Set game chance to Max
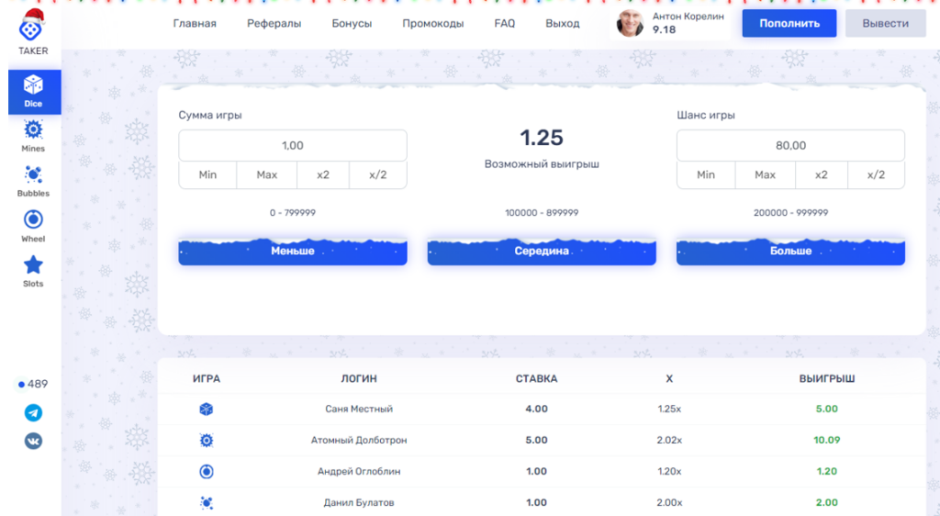 (765, 175)
